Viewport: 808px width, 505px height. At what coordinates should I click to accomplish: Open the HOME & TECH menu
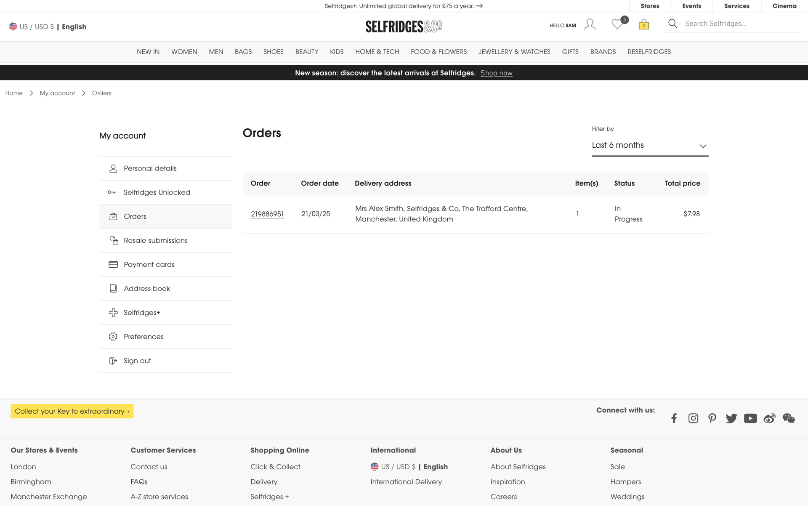(377, 52)
